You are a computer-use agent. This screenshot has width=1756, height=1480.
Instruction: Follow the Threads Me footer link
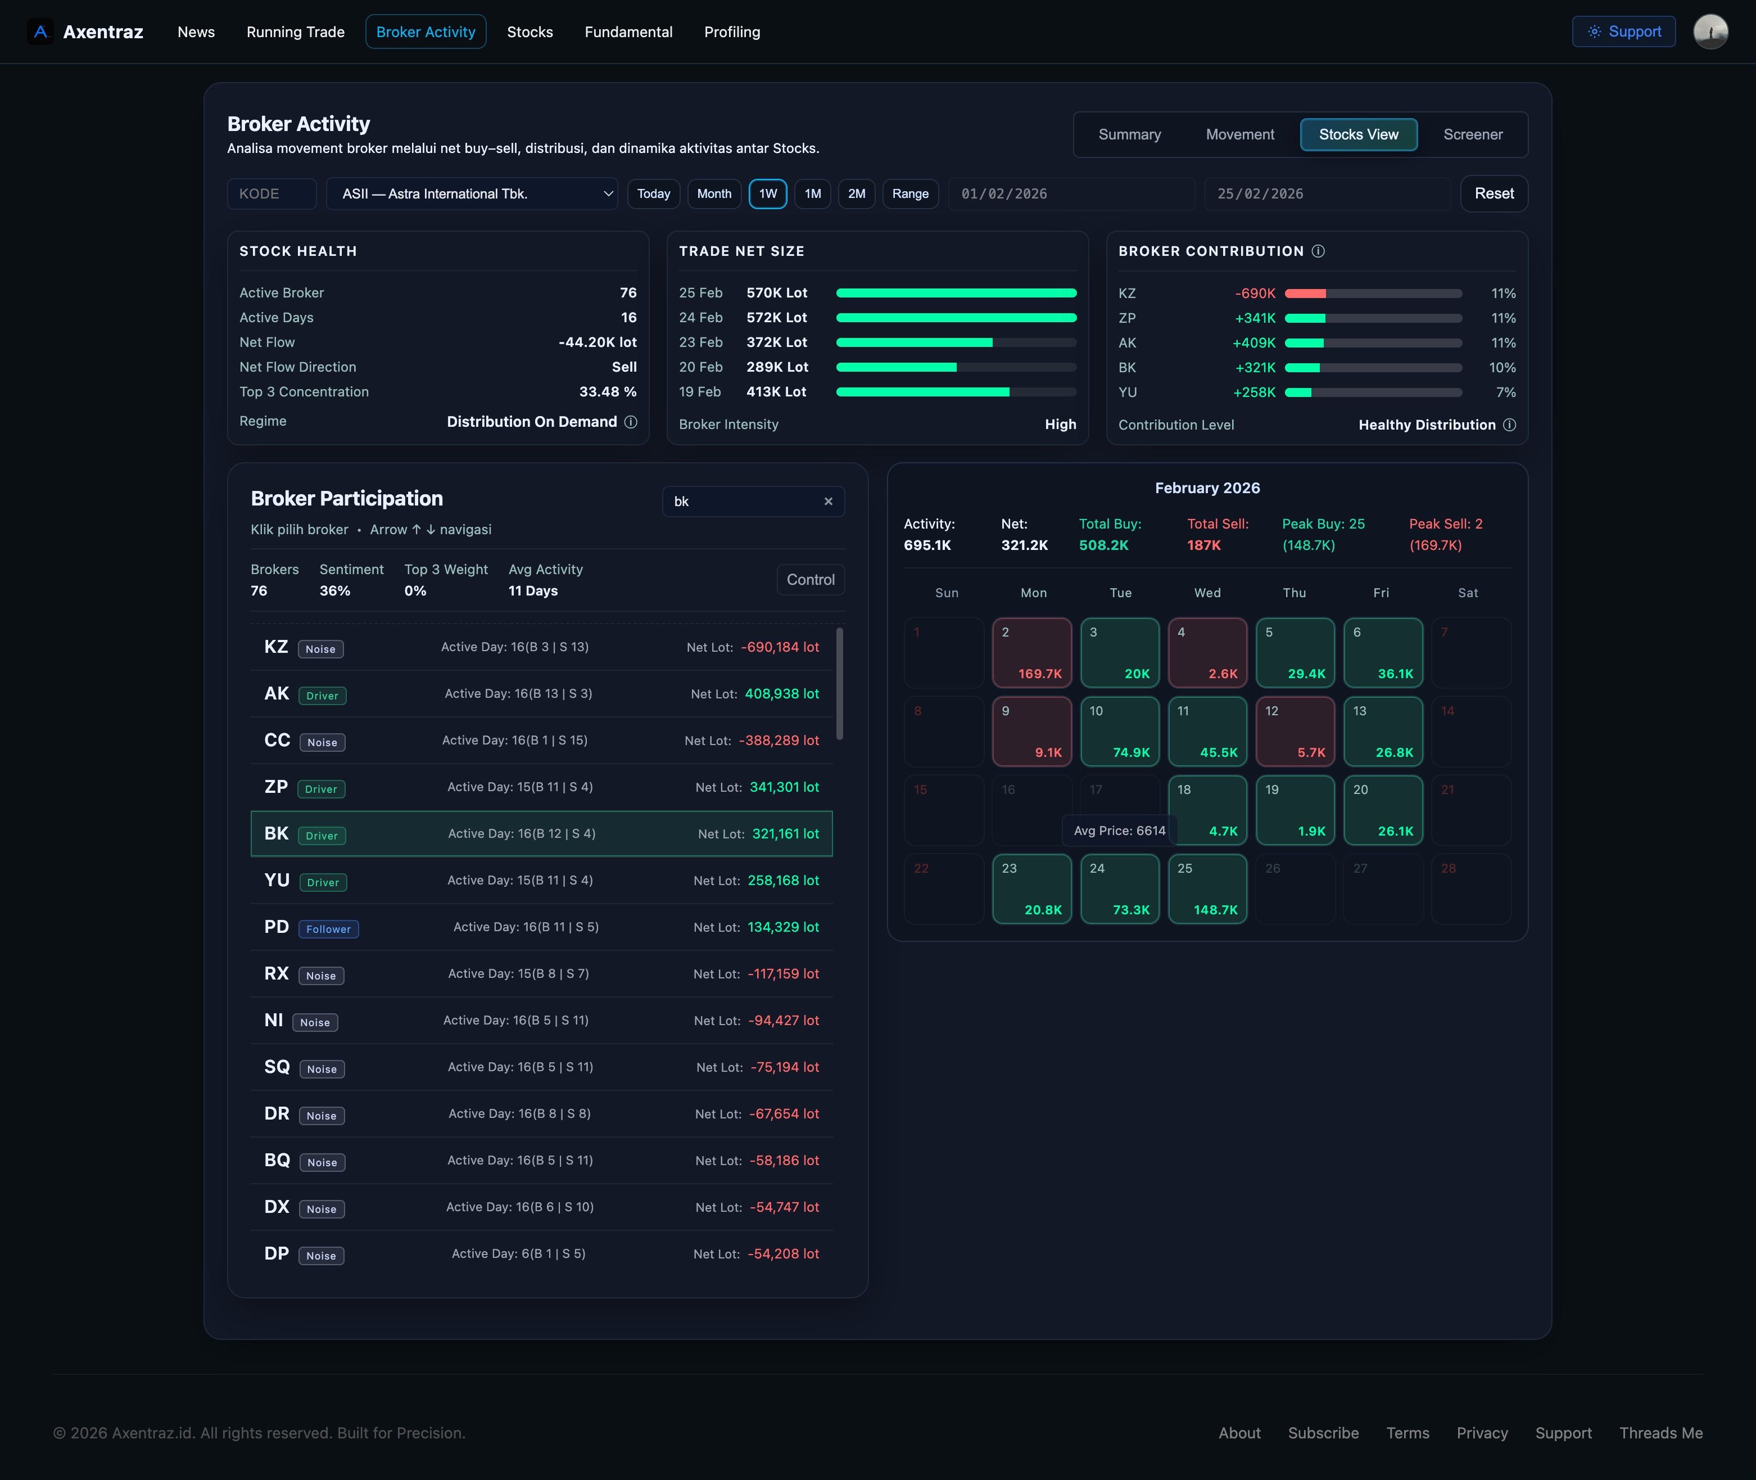(1659, 1433)
